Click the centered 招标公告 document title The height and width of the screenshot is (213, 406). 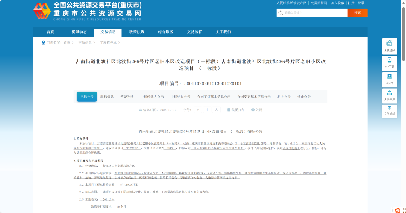[x=201, y=131]
